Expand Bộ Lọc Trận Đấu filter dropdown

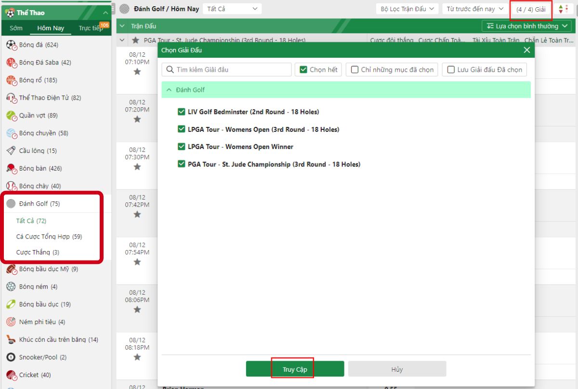[407, 9]
